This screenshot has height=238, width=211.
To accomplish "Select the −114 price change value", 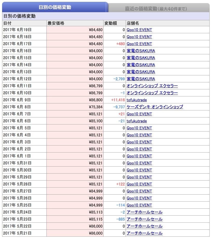I will [120, 205].
